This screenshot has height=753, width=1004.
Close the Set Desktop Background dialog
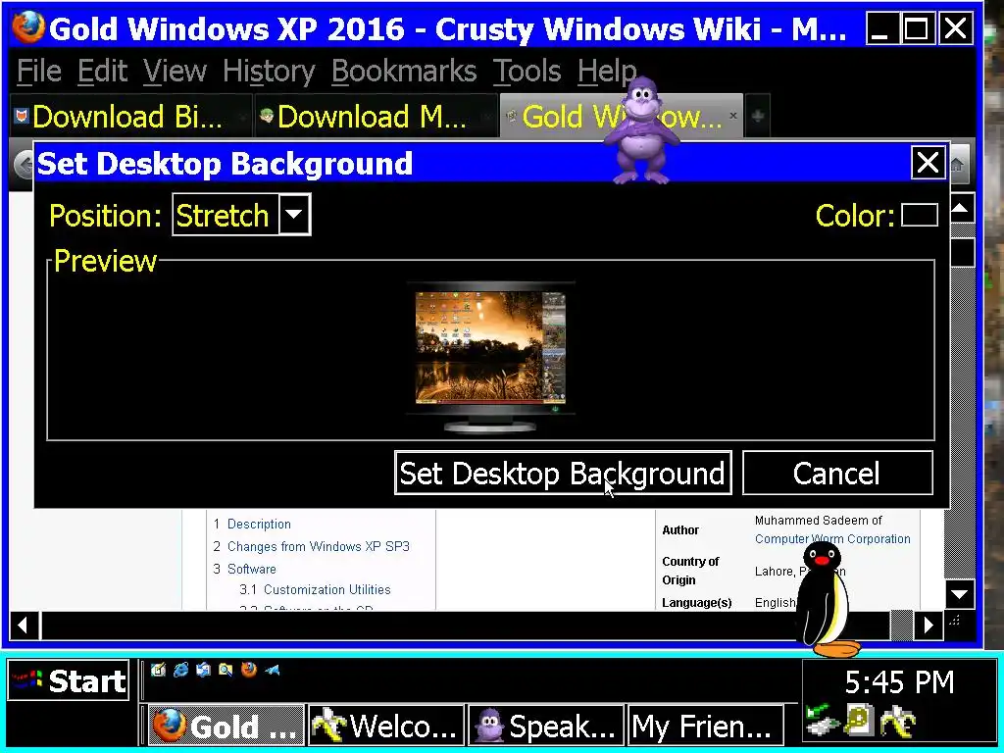coord(928,163)
